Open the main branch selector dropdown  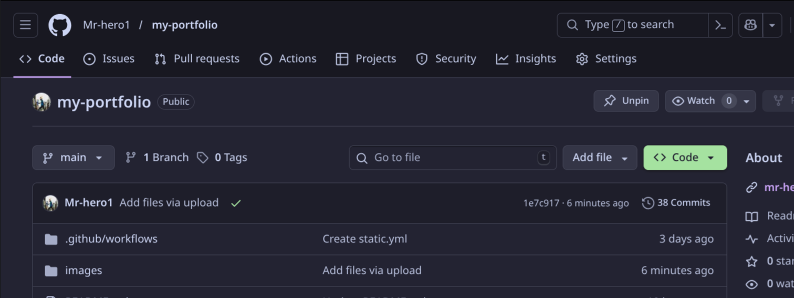73,158
